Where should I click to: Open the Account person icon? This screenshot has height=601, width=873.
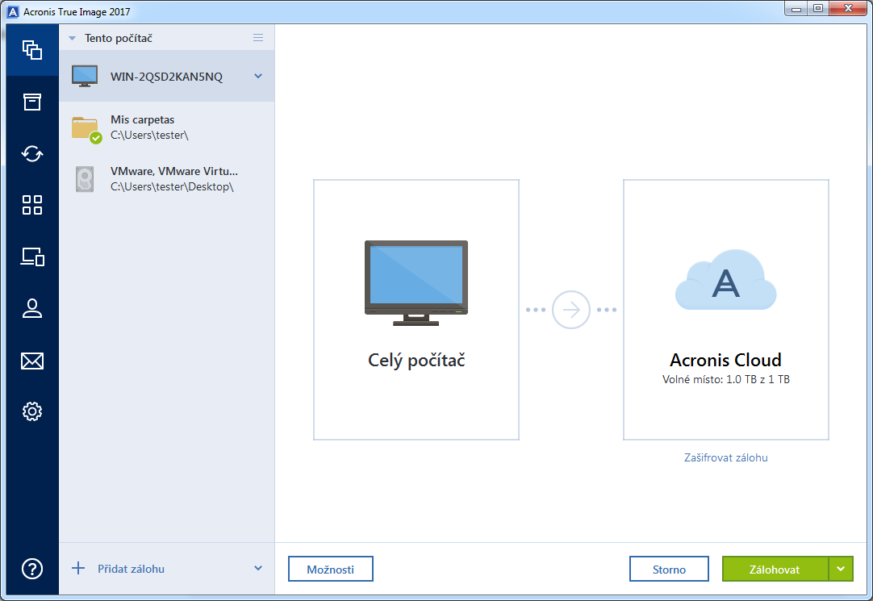click(x=32, y=308)
